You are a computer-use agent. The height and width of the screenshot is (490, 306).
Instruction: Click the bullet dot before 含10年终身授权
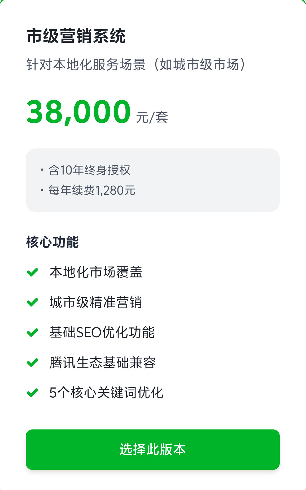coord(42,170)
